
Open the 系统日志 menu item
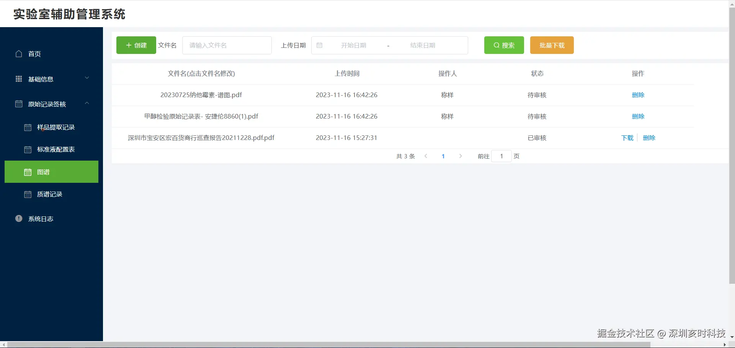(x=51, y=219)
